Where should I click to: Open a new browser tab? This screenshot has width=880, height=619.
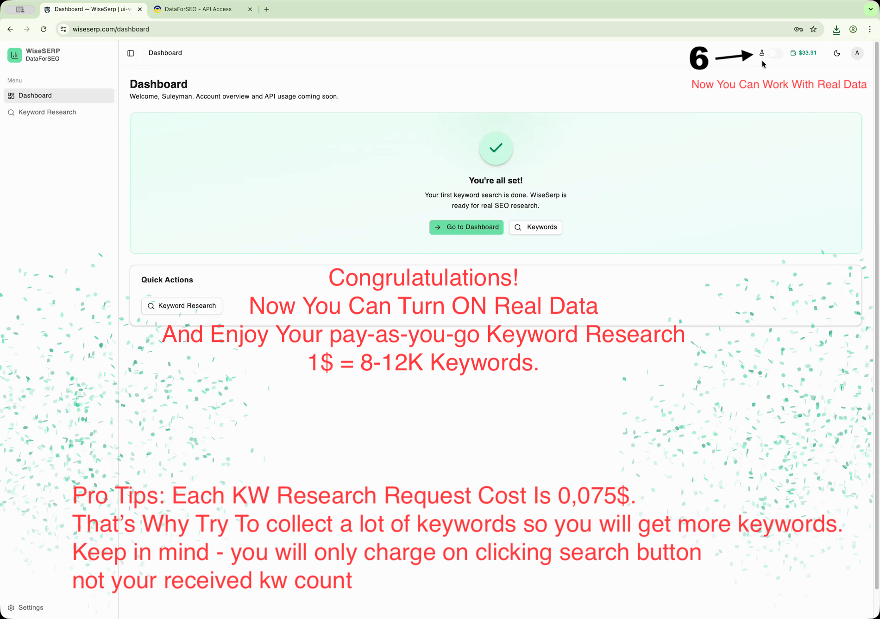(267, 9)
